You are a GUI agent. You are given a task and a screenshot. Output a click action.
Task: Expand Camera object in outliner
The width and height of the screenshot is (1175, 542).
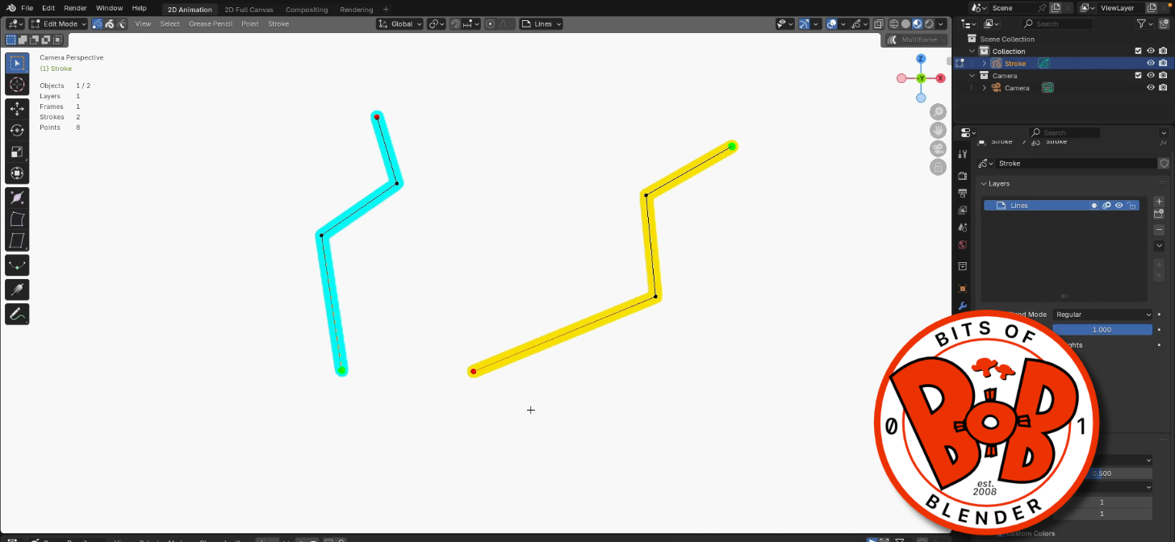pos(985,87)
